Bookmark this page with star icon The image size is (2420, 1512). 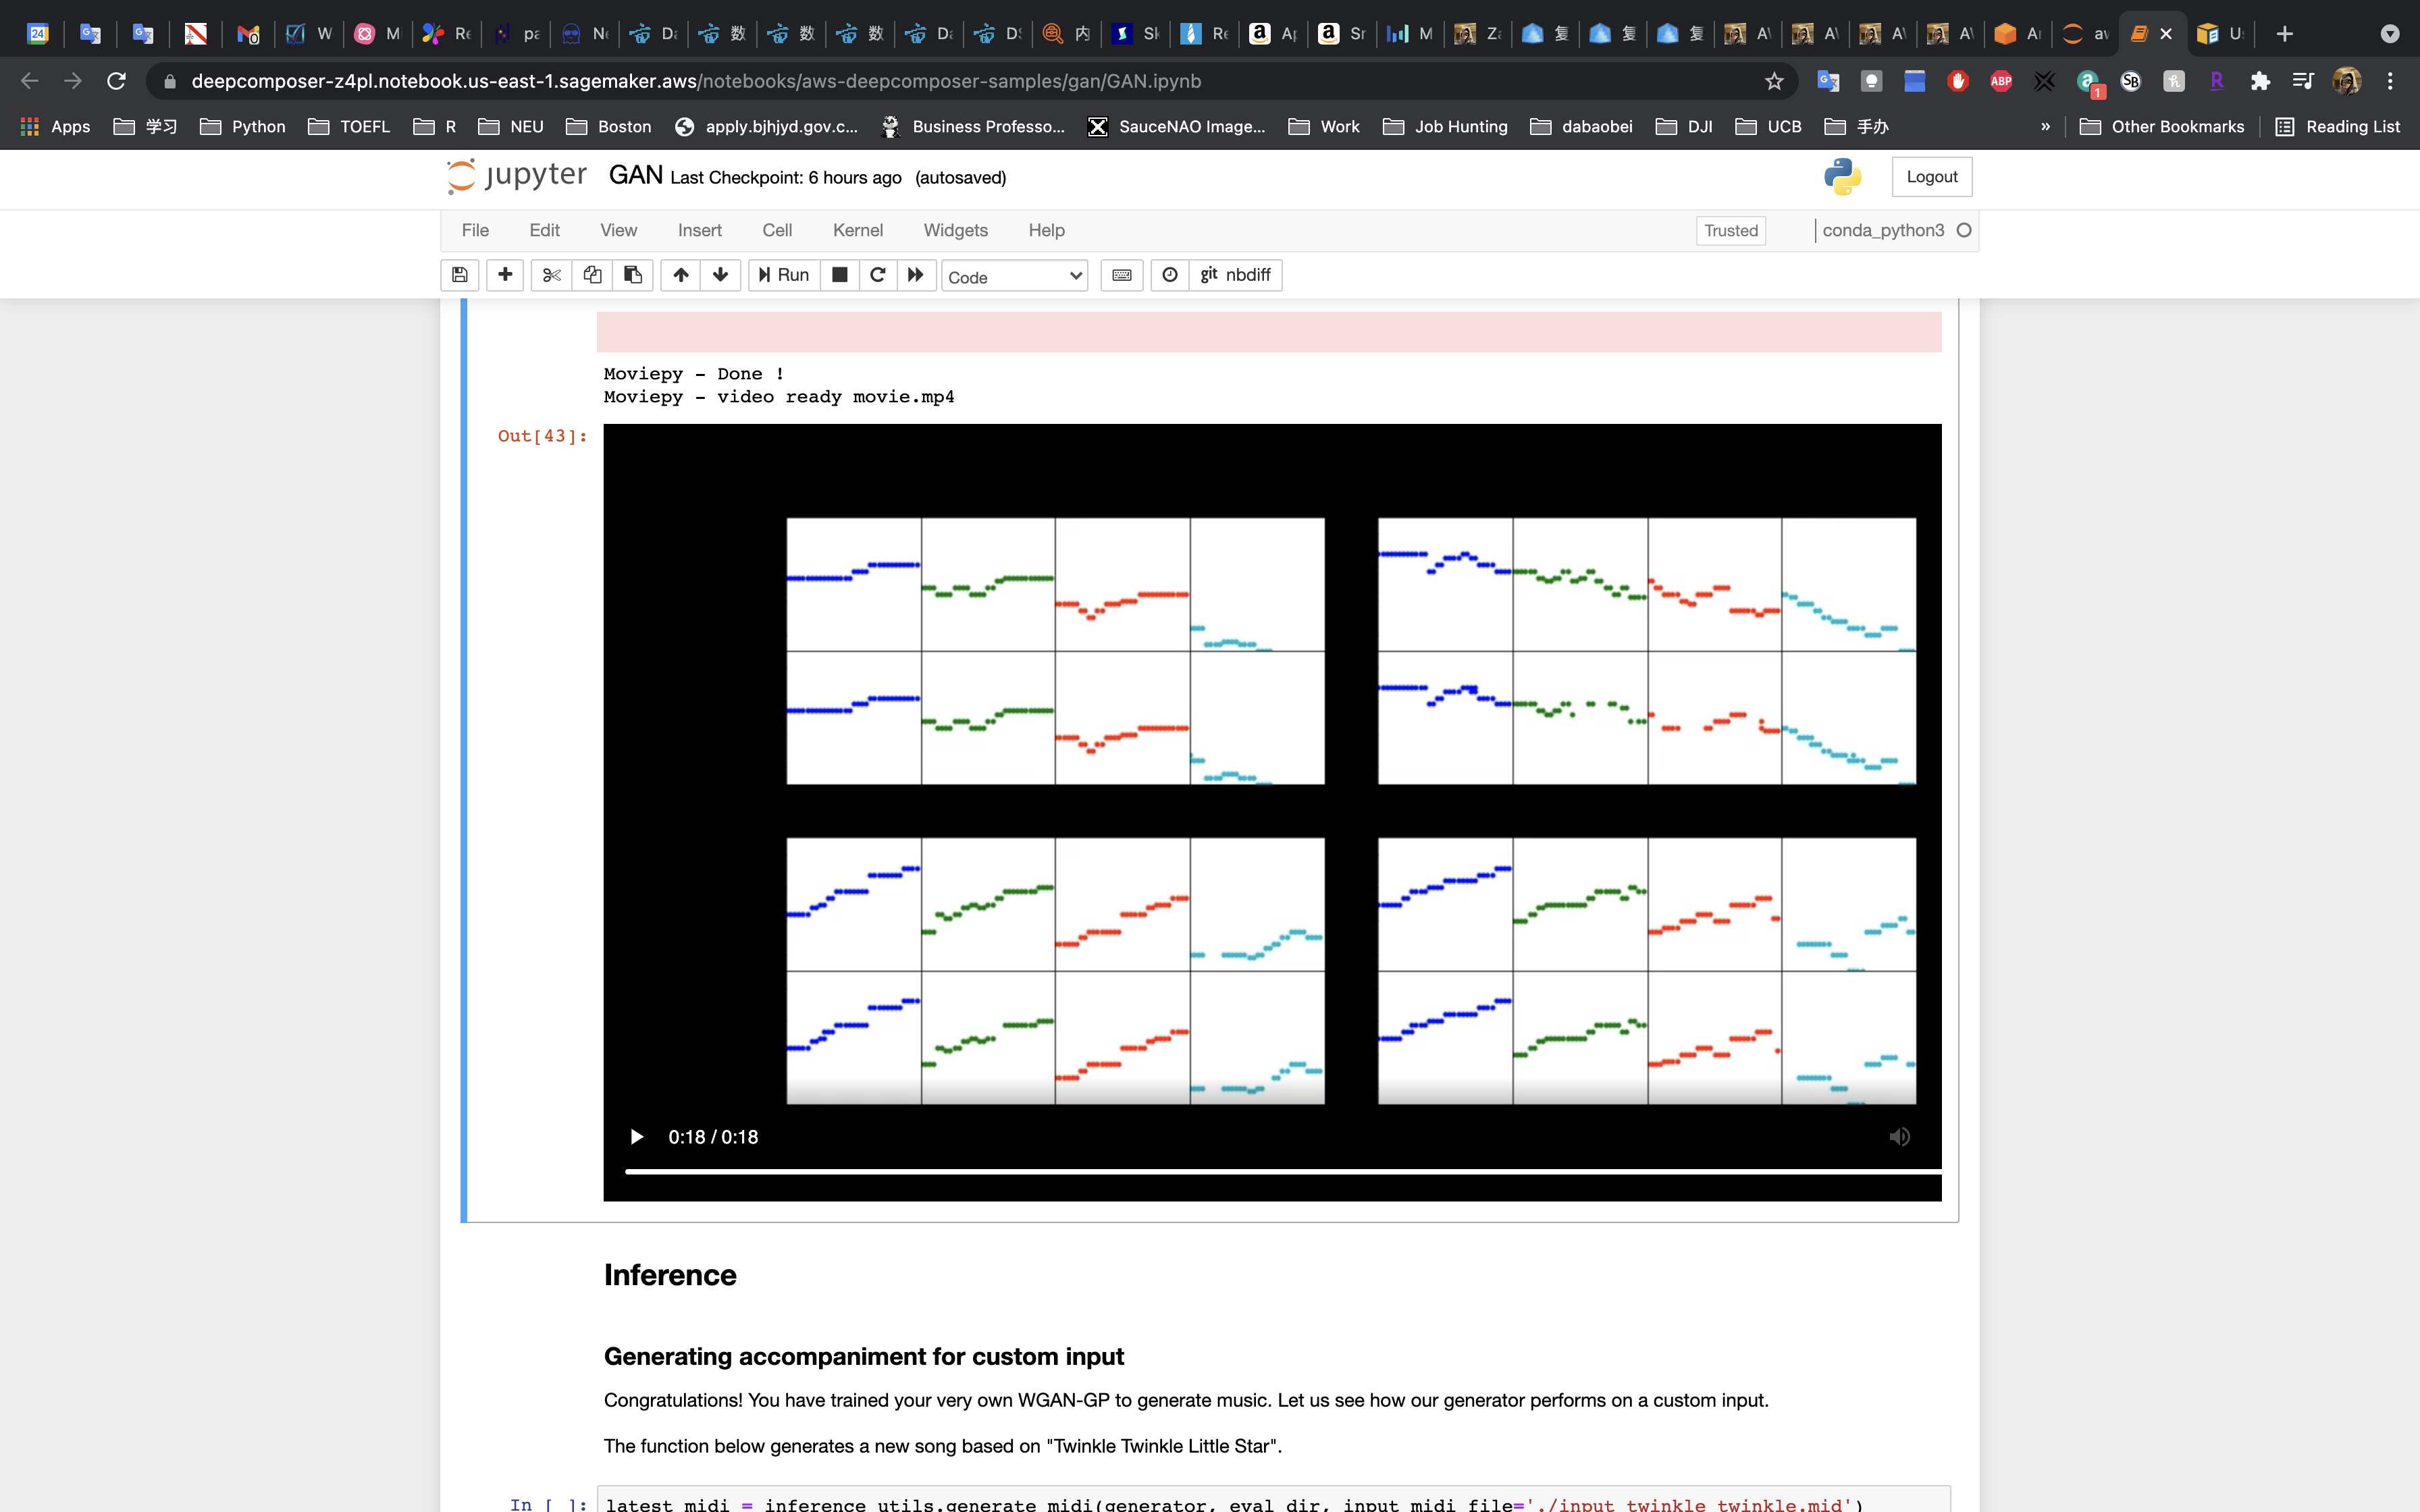click(x=1774, y=81)
